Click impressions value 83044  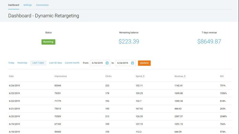(x=58, y=85)
